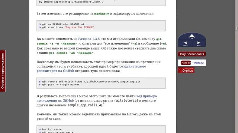Open the 'Раздела 1.3.5' link

click(x=89, y=39)
